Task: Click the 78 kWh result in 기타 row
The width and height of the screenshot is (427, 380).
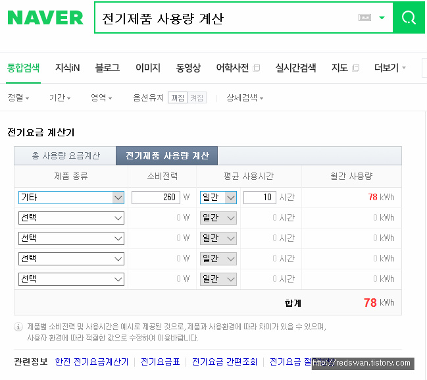Action: point(381,197)
